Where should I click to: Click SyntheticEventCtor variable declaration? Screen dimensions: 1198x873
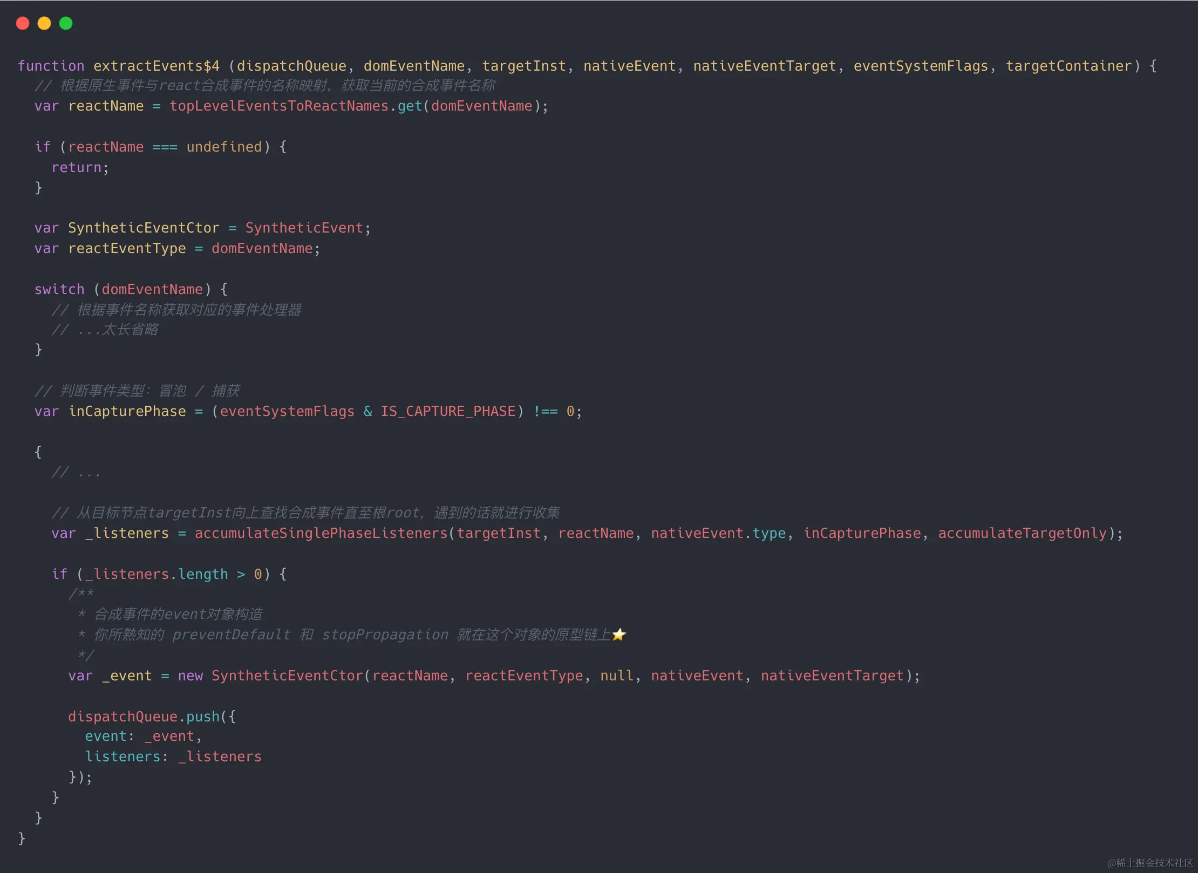144,228
